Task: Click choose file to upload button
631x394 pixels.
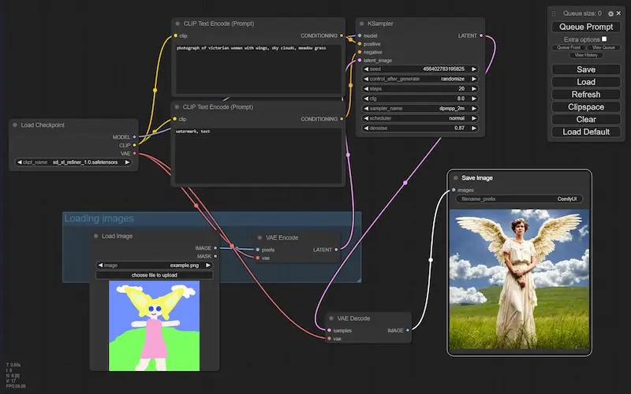Action: tap(154, 275)
